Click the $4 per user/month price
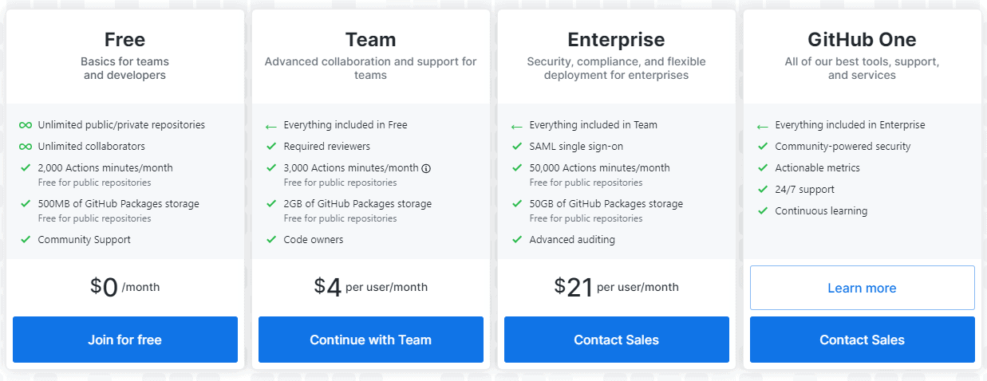The width and height of the screenshot is (987, 381). pyautogui.click(x=370, y=287)
